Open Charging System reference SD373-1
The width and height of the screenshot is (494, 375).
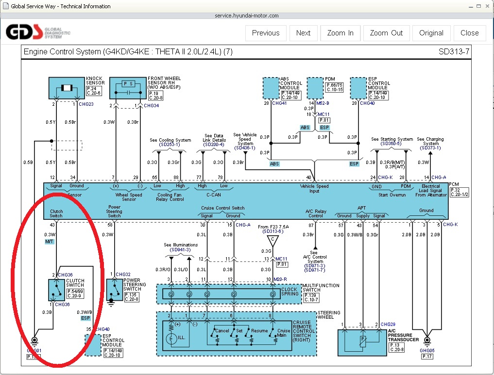[x=430, y=148]
